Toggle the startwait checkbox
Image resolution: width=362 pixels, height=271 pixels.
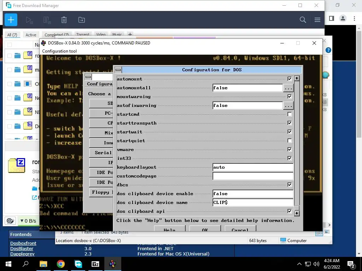(290, 132)
